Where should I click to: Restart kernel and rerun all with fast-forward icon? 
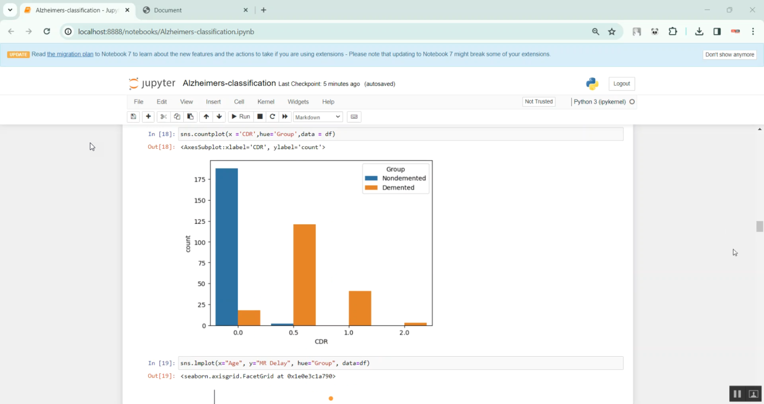coord(285,117)
